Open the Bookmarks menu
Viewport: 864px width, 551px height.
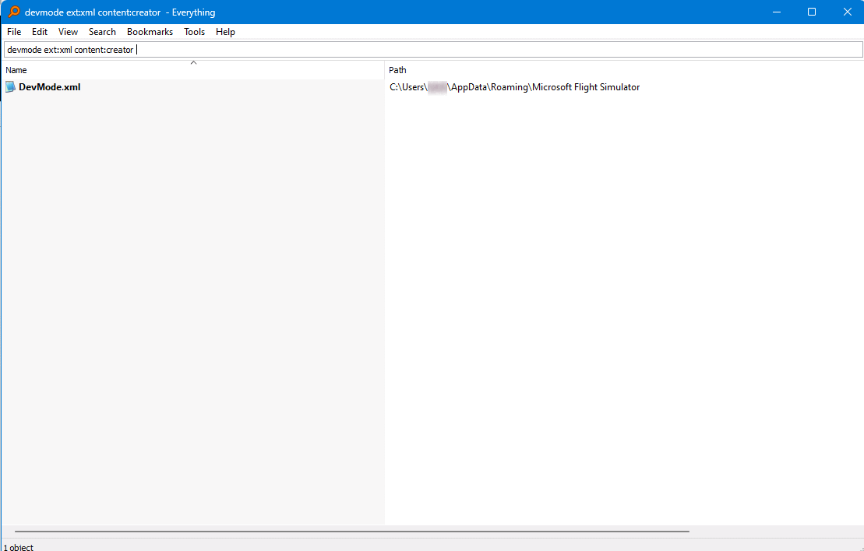(150, 32)
